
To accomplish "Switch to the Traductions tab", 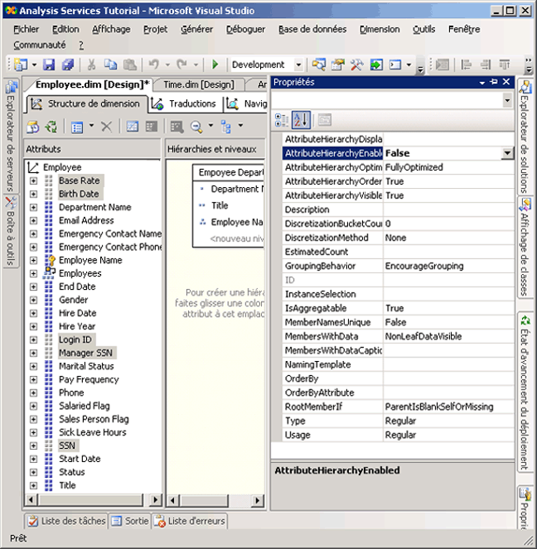I will [185, 104].
